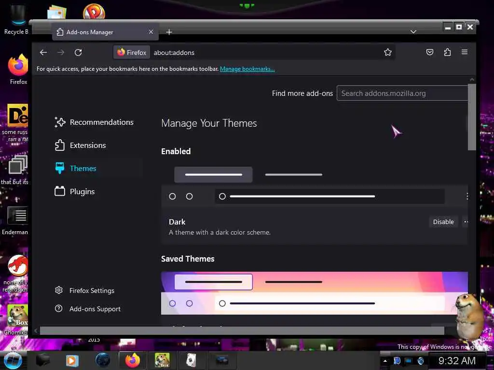494x370 pixels.
Task: Click the colorful saved theme preview
Action: (315, 293)
